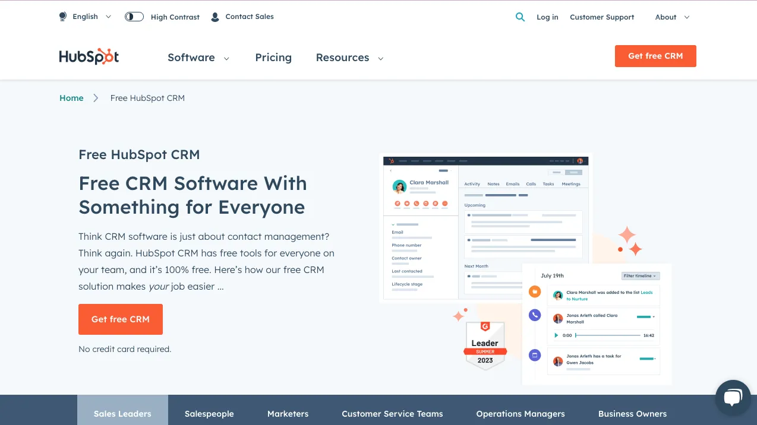The image size is (757, 425).
Task: Expand the Resources menu
Action: 349,58
